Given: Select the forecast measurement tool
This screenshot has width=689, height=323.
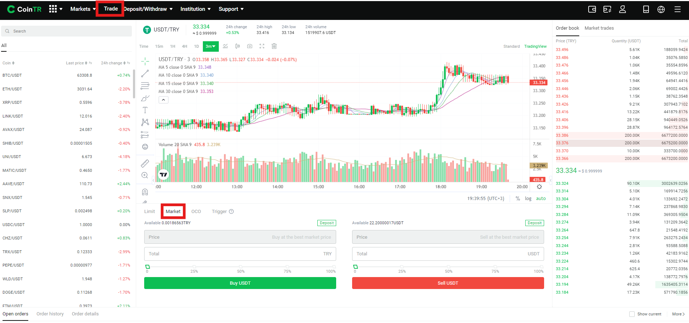Looking at the screenshot, I should (145, 135).
